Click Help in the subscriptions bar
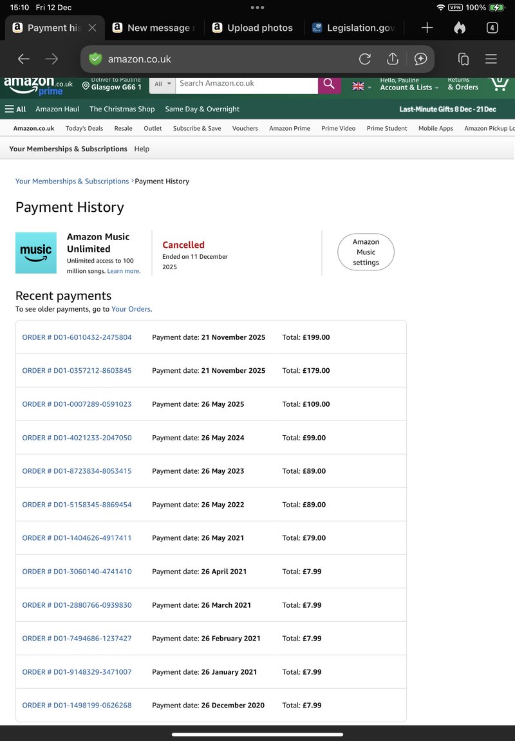 click(142, 149)
